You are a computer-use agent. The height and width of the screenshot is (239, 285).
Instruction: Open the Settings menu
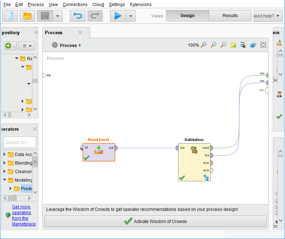click(117, 5)
